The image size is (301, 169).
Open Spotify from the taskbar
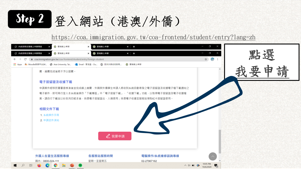80,165
